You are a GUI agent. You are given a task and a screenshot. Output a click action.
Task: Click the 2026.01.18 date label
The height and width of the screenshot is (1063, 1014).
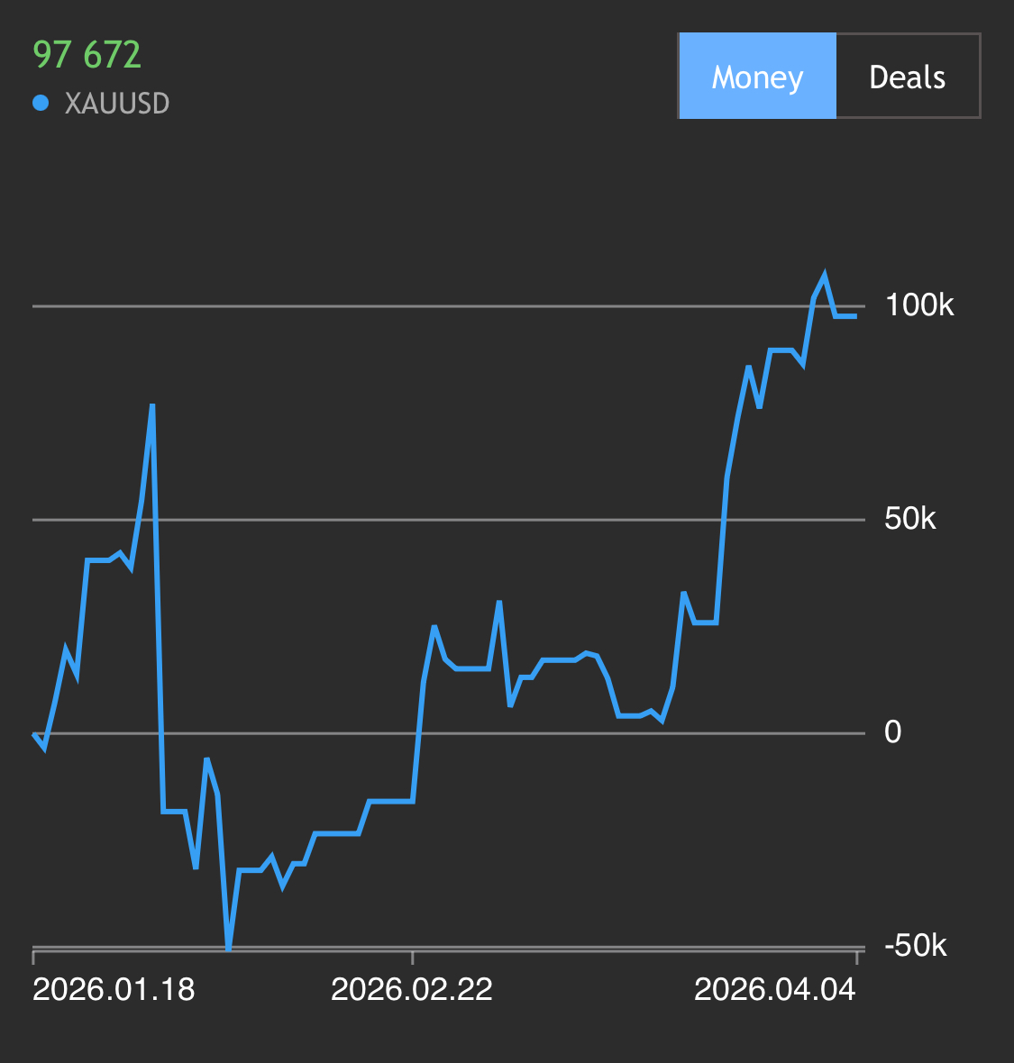pyautogui.click(x=114, y=990)
